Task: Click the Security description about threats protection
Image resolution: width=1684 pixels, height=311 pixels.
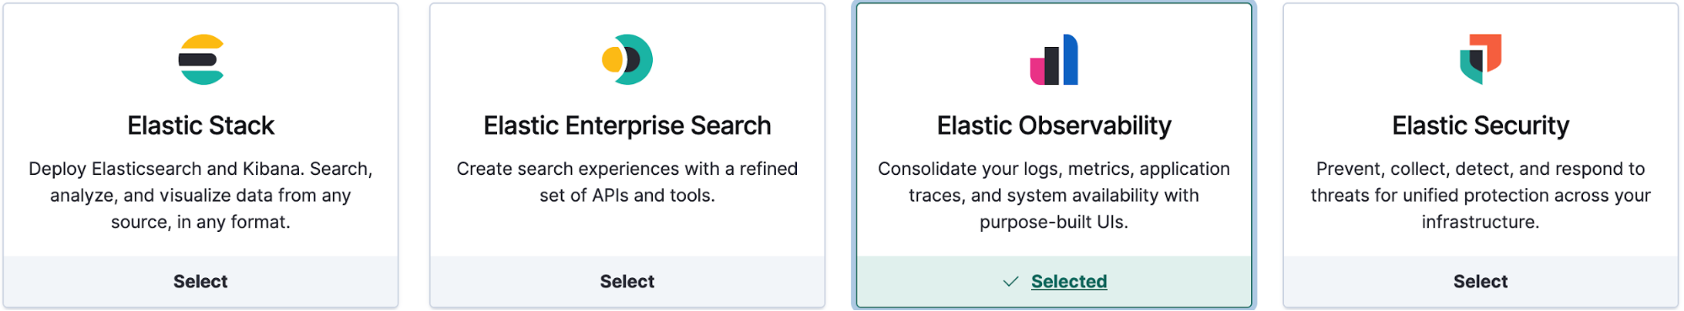Action: pos(1480,195)
